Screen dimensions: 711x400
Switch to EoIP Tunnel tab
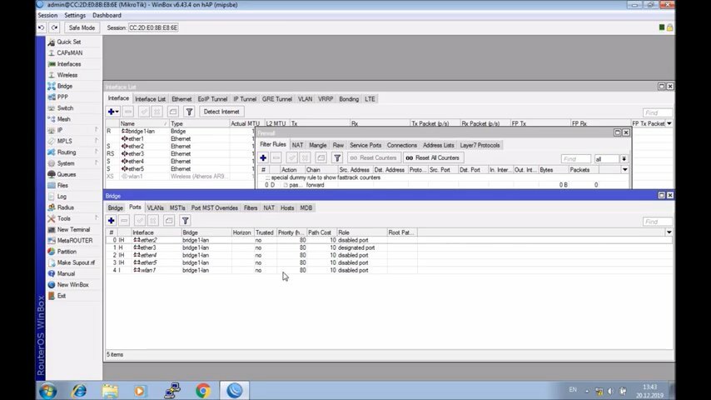click(x=212, y=99)
